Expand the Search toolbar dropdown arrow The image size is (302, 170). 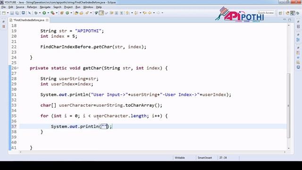tap(91, 13)
